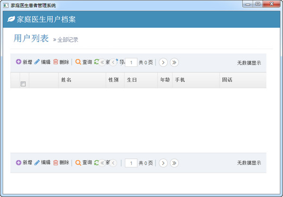Click 无数据显示 text in lower toolbar
The image size is (283, 197).
click(249, 163)
